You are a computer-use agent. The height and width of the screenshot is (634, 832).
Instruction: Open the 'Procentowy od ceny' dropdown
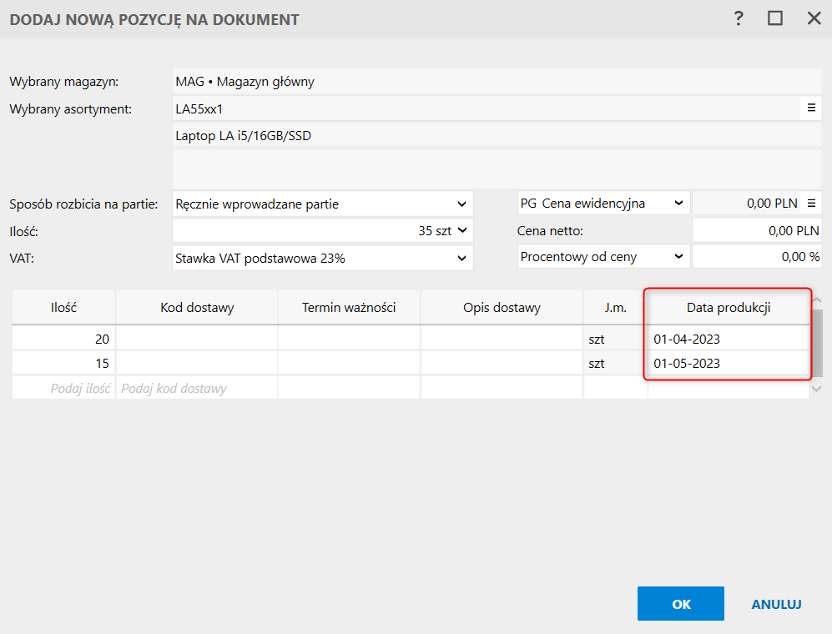[x=678, y=257]
